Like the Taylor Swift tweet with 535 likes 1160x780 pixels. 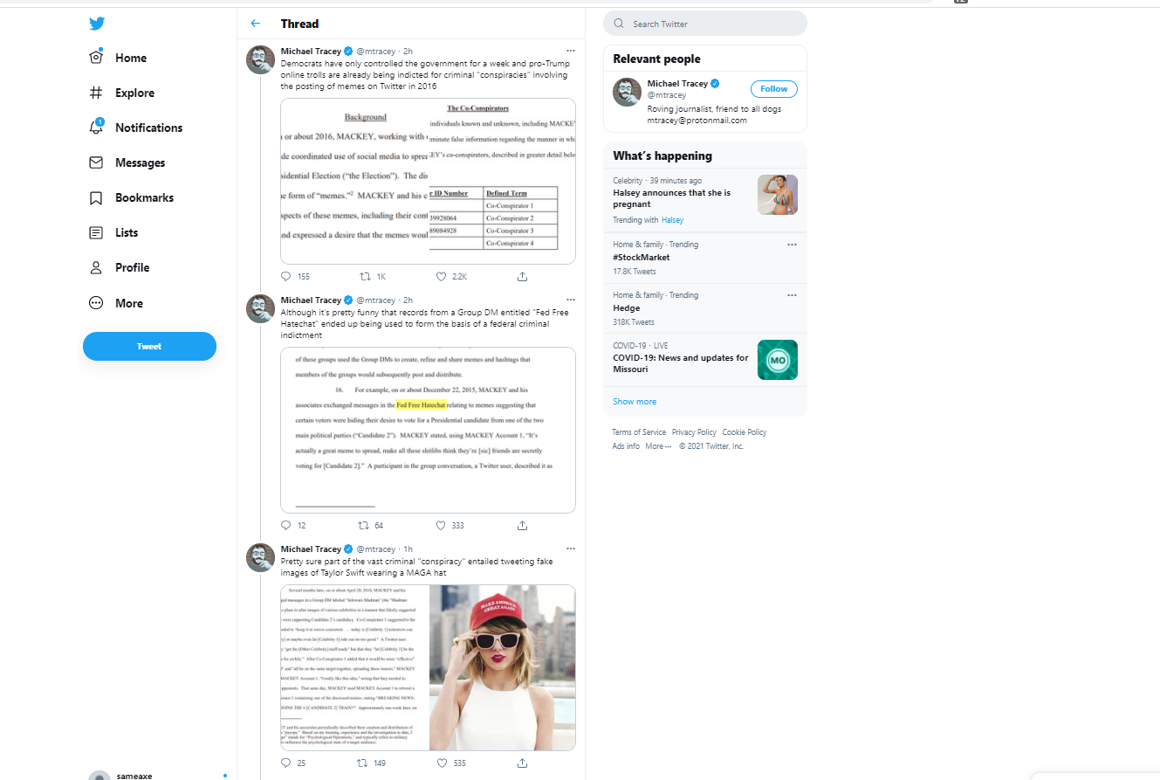click(441, 763)
